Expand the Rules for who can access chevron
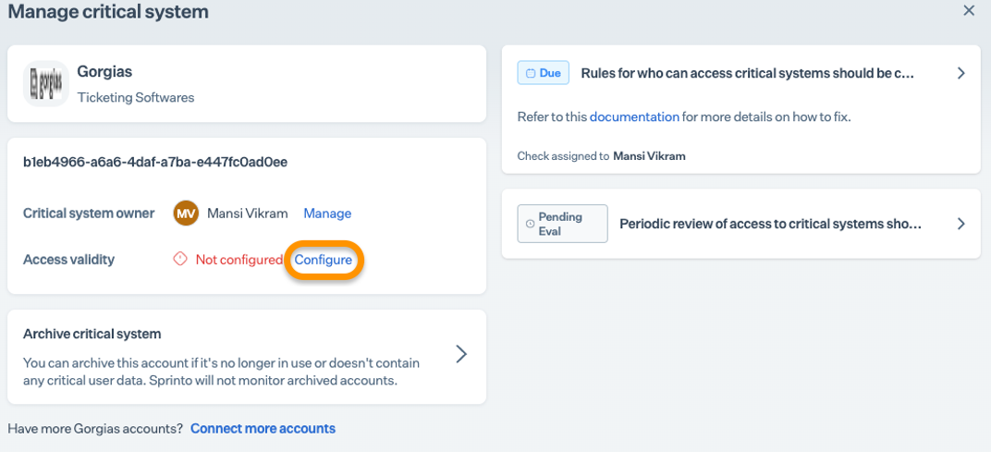Viewport: 991px width, 452px height. (x=960, y=73)
